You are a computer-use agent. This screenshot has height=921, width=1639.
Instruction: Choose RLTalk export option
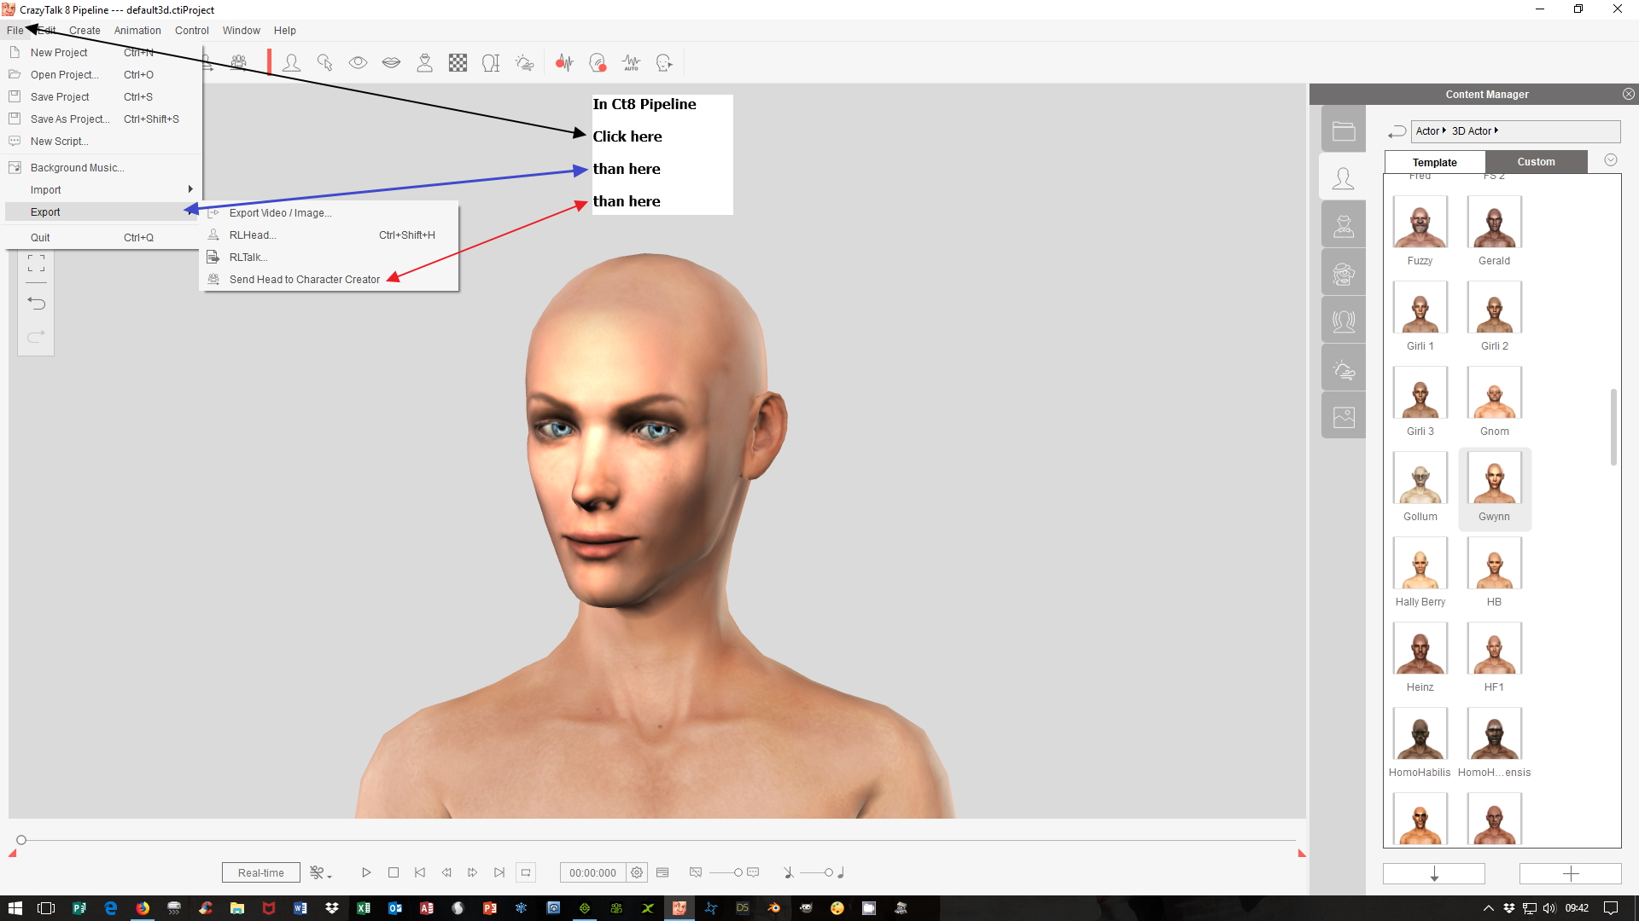(329, 257)
